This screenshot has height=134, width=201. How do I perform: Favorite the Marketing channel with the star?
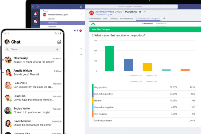coord(140,12)
